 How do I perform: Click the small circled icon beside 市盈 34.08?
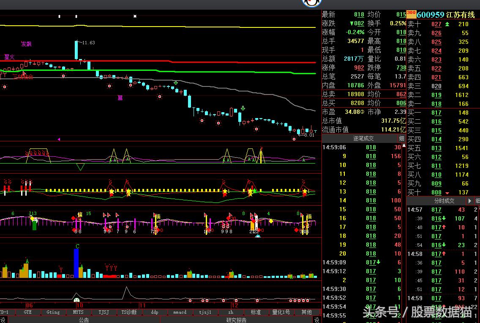[x=363, y=112]
